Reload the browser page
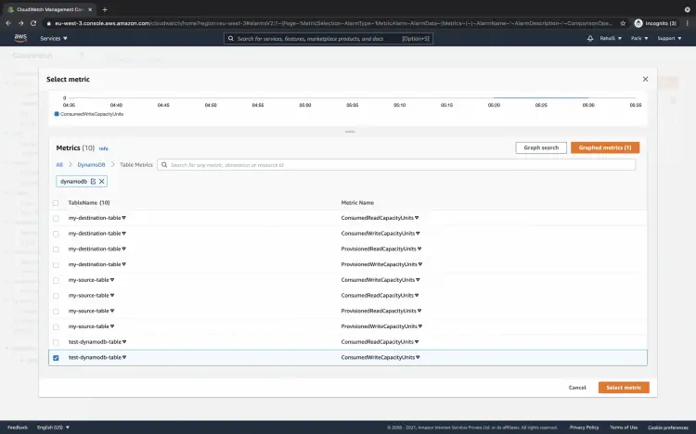Image resolution: width=696 pixels, height=434 pixels. pyautogui.click(x=33, y=23)
